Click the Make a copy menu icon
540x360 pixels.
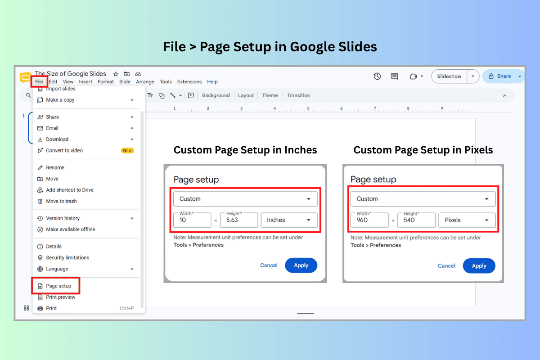pyautogui.click(x=40, y=100)
